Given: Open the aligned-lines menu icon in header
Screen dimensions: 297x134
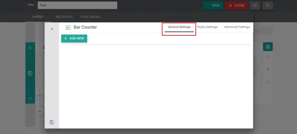Looking at the screenshot, I should (x=267, y=5).
